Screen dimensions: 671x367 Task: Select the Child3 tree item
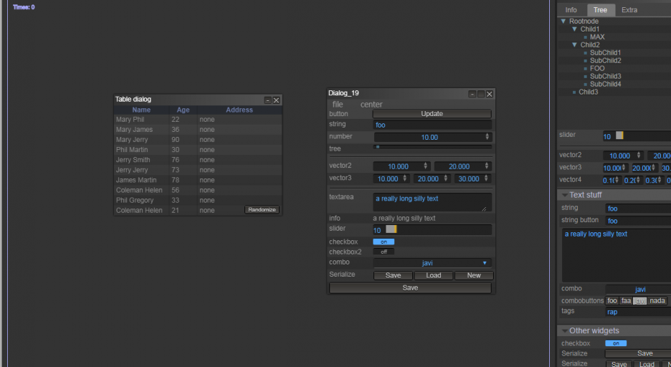(x=588, y=92)
